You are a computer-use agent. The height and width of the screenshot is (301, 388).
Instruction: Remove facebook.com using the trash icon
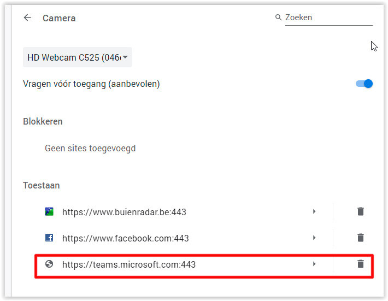[x=360, y=238]
